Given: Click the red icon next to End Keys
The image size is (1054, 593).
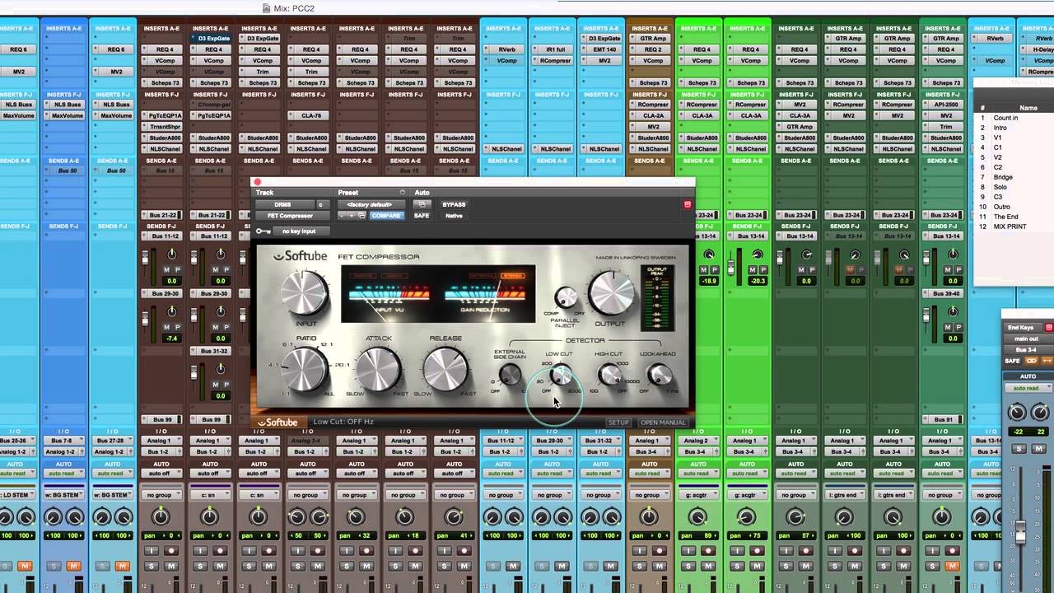Looking at the screenshot, I should [1049, 328].
